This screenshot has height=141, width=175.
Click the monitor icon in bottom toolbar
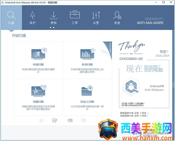click(83, 120)
